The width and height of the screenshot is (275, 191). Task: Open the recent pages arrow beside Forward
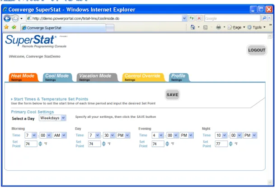click(21, 19)
